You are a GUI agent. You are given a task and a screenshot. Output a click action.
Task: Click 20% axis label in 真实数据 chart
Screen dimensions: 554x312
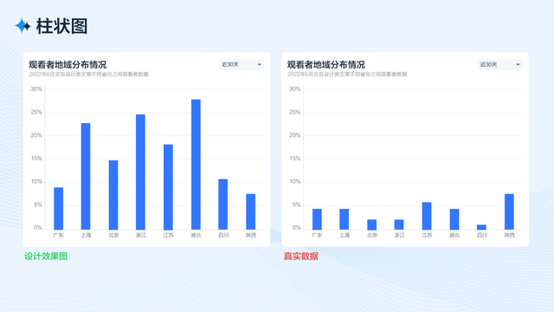(295, 135)
